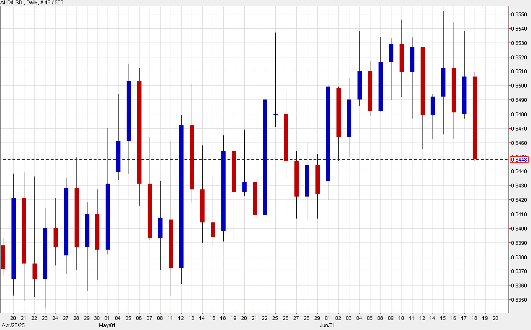Select the June 18 red candle
The height and width of the screenshot is (330, 531).
point(475,118)
